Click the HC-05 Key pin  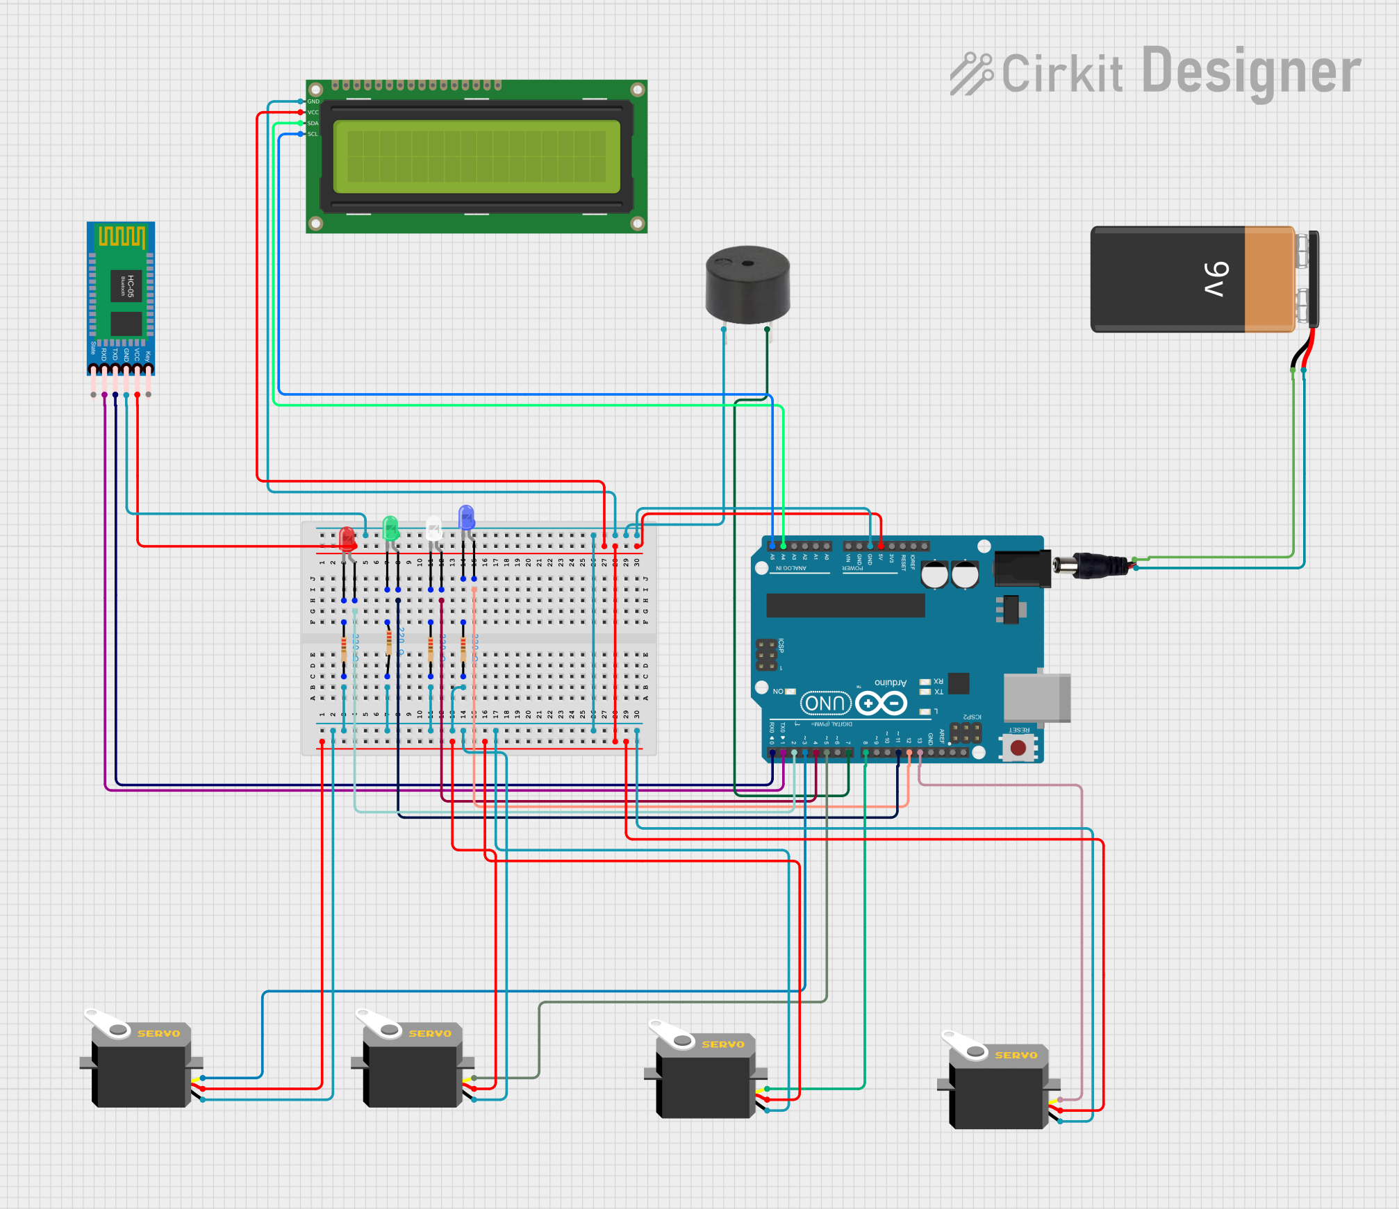(x=148, y=394)
